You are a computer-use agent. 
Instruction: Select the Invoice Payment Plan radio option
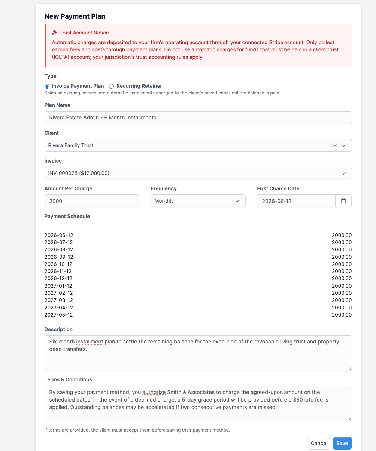[47, 86]
